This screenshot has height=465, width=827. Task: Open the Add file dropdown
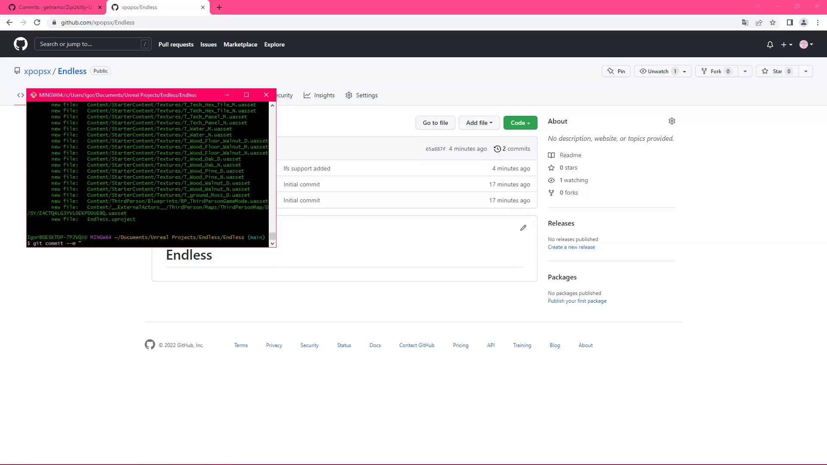click(x=479, y=123)
